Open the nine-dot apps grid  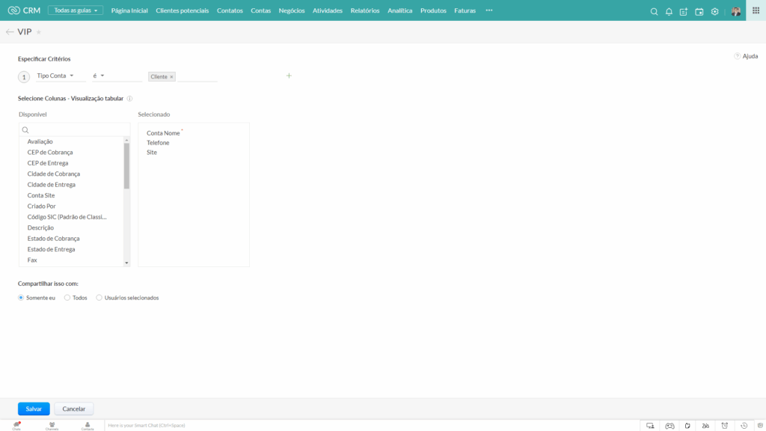pos(756,10)
